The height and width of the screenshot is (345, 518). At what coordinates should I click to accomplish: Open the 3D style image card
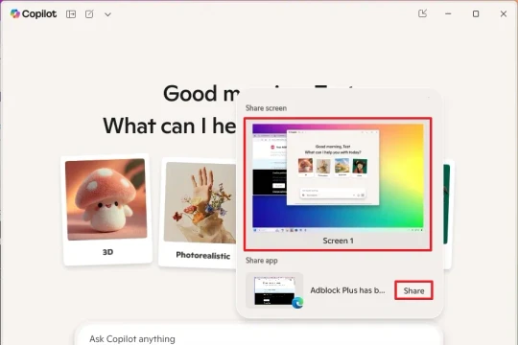click(x=106, y=209)
